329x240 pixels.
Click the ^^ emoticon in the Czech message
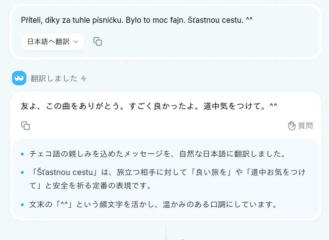(249, 20)
